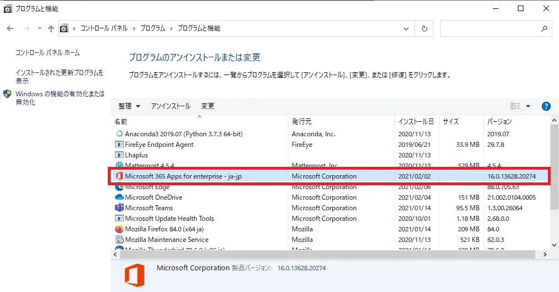This screenshot has width=559, height=292.
Task: Click プログラム breadcrumb segment
Action: tap(153, 28)
